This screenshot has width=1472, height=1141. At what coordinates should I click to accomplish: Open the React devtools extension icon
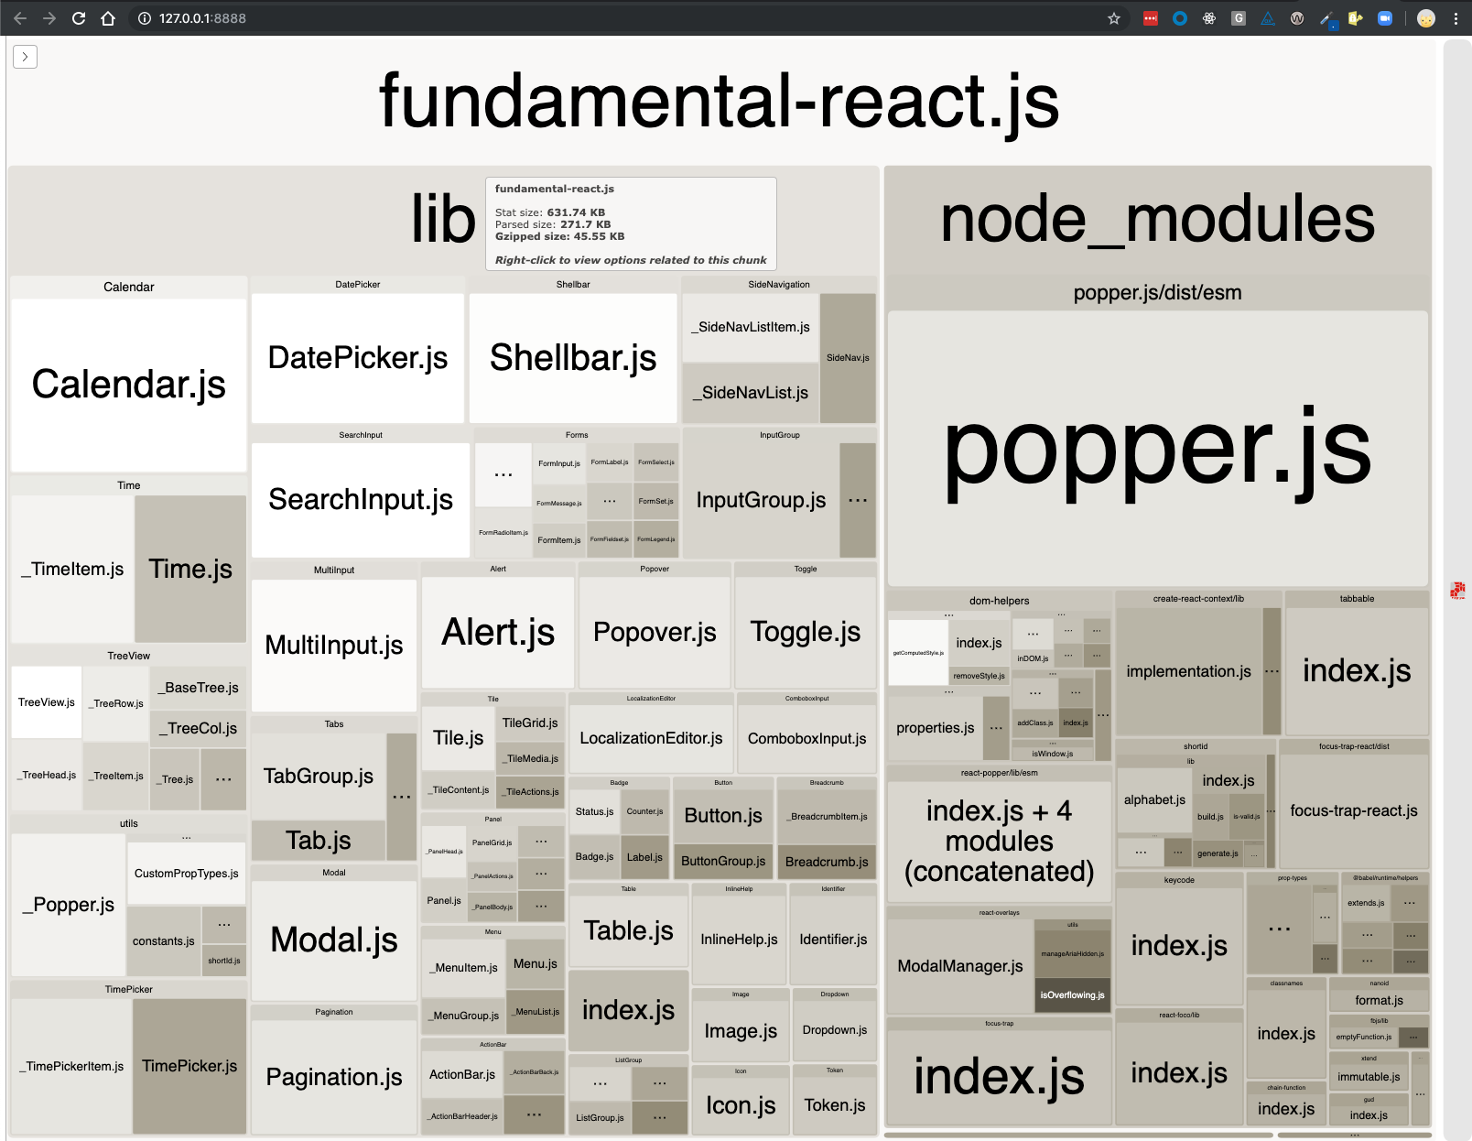pyautogui.click(x=1209, y=18)
